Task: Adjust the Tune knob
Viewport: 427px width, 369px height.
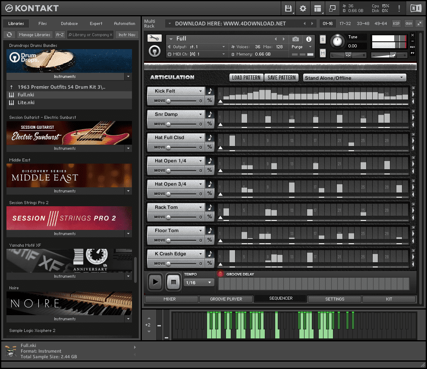Action: tap(337, 42)
